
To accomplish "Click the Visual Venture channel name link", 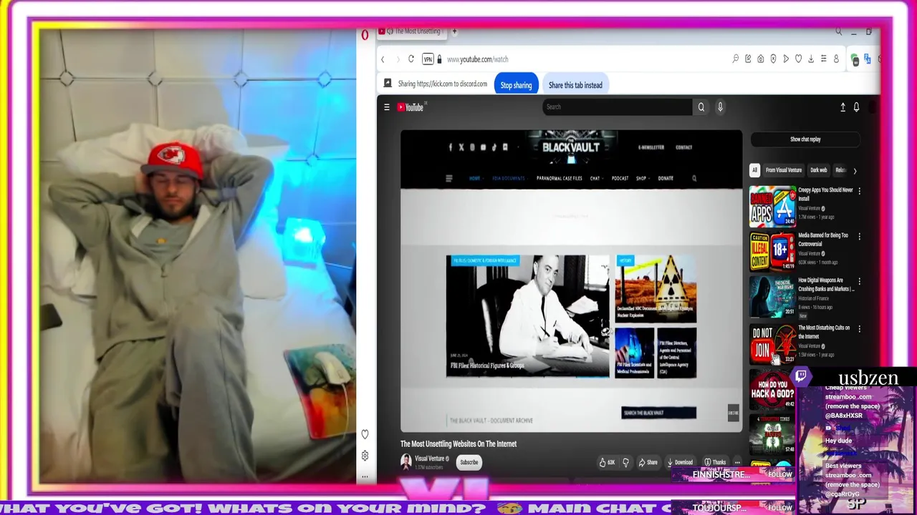I will 430,458.
